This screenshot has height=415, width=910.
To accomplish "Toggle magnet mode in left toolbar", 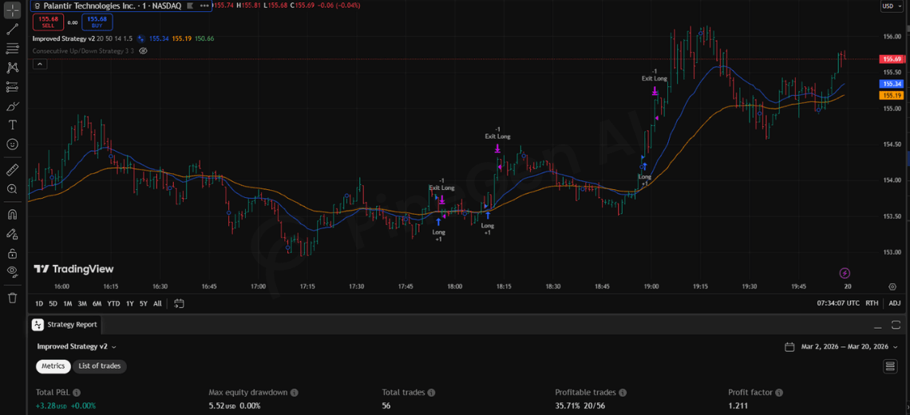I will coord(12,214).
